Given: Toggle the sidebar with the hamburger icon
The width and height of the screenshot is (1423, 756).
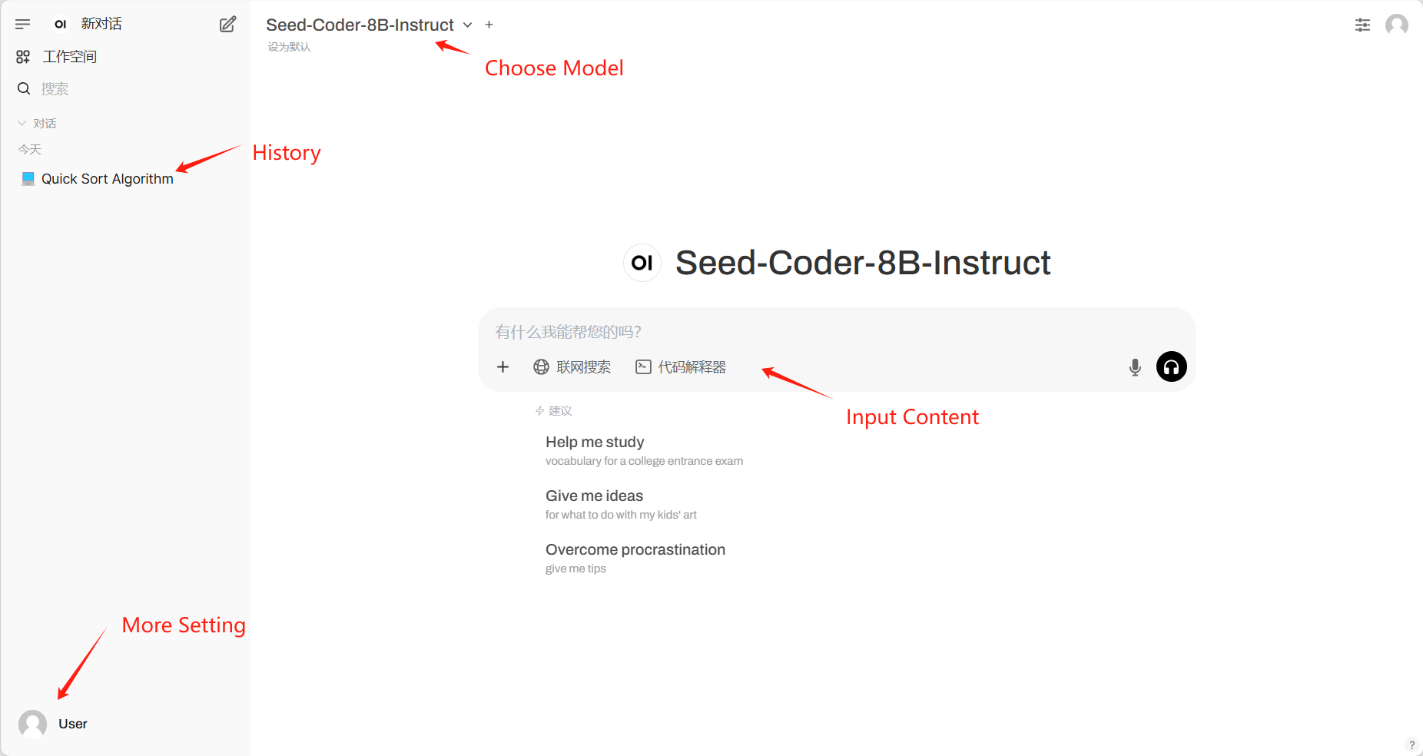Looking at the screenshot, I should (23, 25).
